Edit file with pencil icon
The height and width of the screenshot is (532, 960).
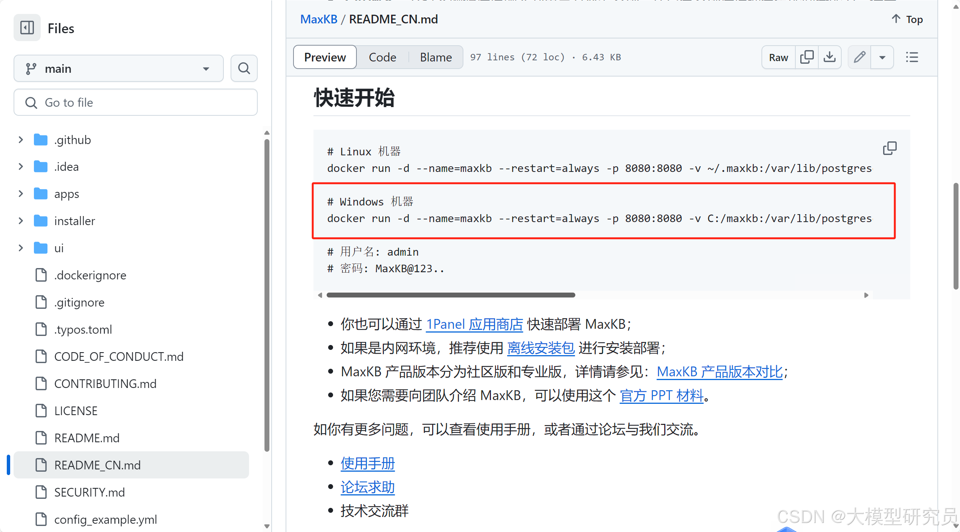point(859,57)
